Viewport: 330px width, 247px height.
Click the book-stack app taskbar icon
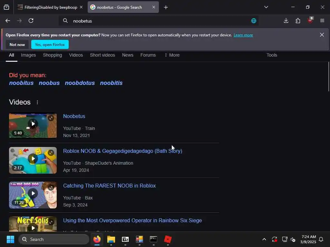click(139, 239)
